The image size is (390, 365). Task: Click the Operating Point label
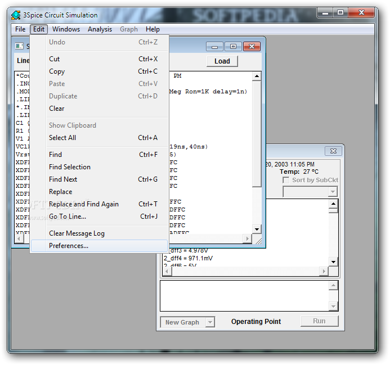pyautogui.click(x=256, y=322)
